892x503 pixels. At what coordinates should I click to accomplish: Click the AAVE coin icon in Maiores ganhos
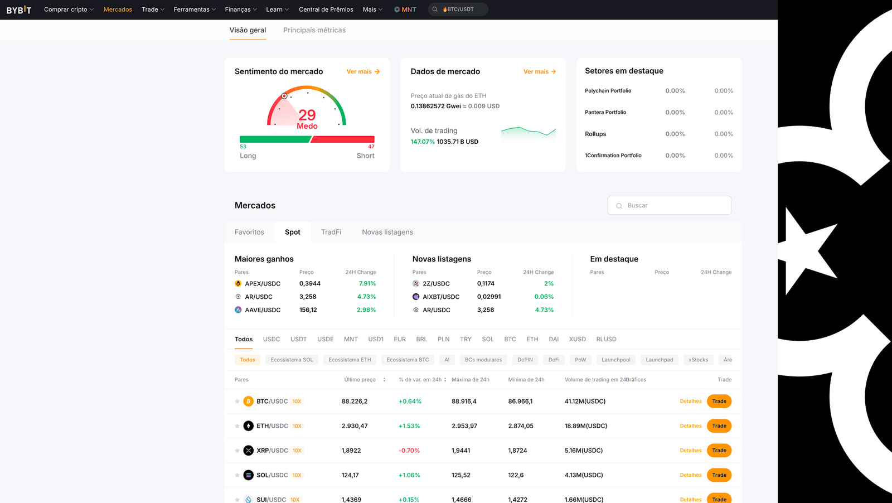[238, 310]
